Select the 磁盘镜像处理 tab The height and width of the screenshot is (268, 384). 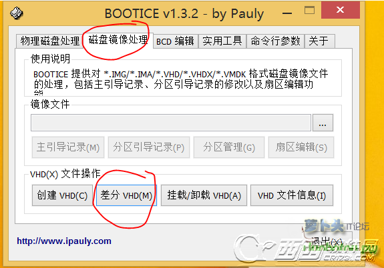click(118, 40)
